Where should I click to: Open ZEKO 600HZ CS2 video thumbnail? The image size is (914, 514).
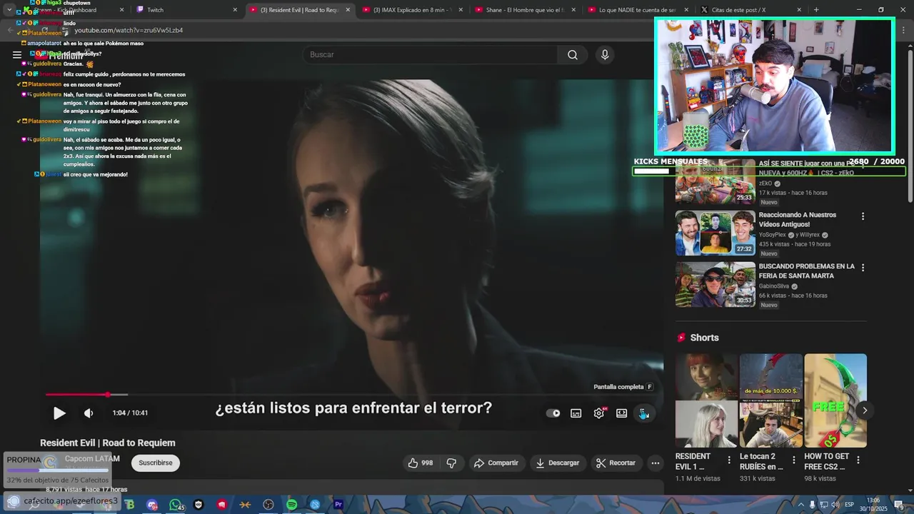tap(715, 181)
